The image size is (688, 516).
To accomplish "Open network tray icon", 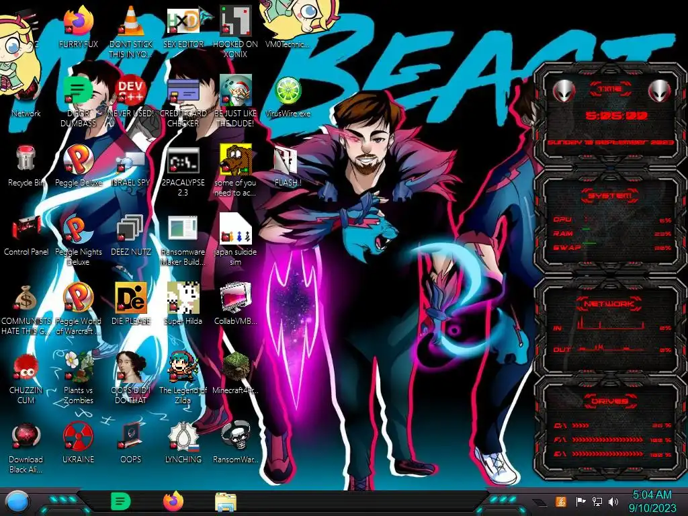I will pyautogui.click(x=597, y=502).
